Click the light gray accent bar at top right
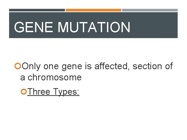Image resolution: width=187 pixels, height=140 pixels. point(150,10)
